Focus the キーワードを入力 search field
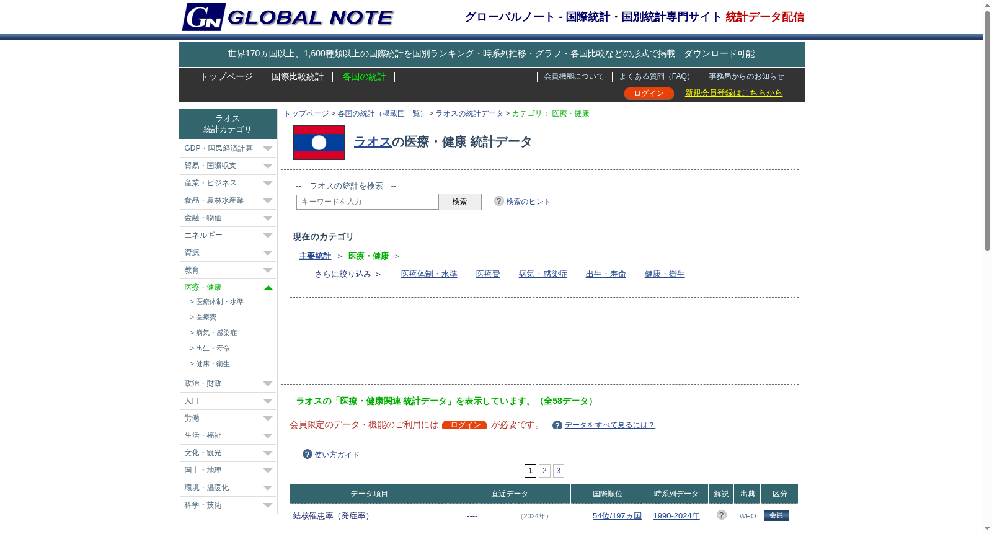The image size is (992, 534). (x=368, y=202)
